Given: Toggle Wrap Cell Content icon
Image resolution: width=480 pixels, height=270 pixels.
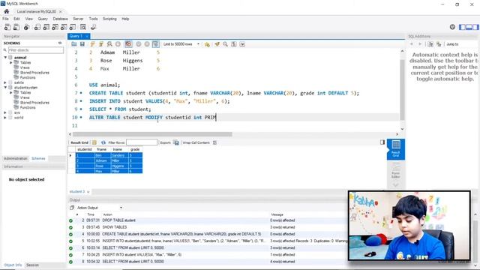Looking at the screenshot, I should [214, 142].
